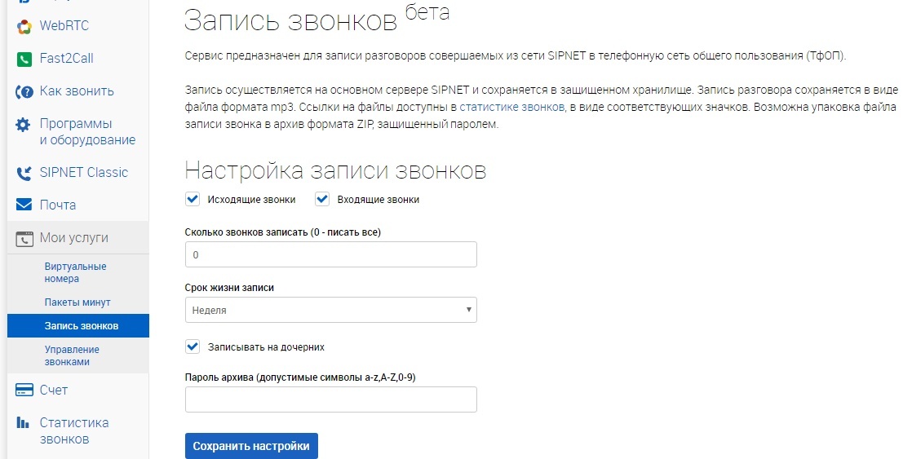This screenshot has height=459, width=903.
Task: Click the Сколько звонков записать input field
Action: pyautogui.click(x=330, y=255)
